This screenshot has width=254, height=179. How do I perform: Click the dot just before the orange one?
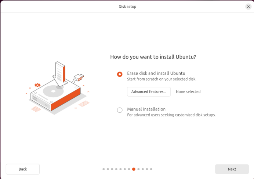coord(129,169)
